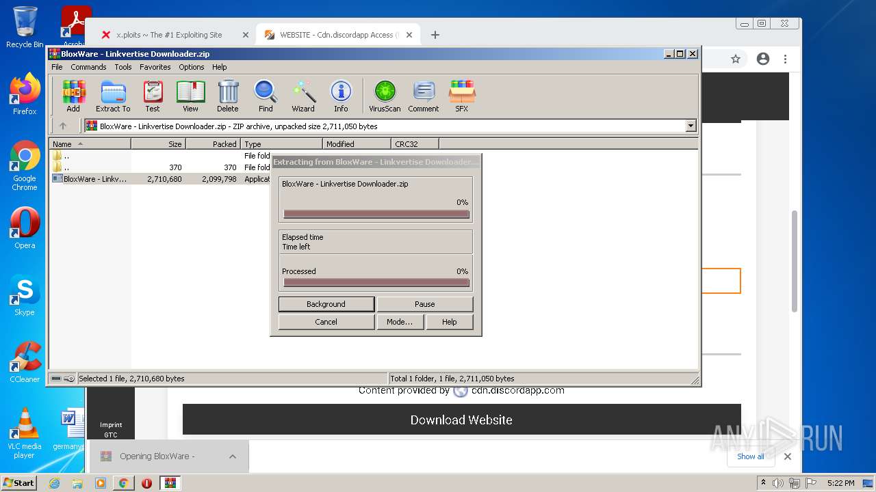The height and width of the screenshot is (492, 876).
Task: Click the Download Website button
Action: coord(461,420)
